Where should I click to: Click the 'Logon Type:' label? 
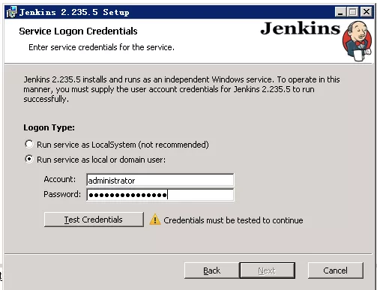click(x=49, y=127)
